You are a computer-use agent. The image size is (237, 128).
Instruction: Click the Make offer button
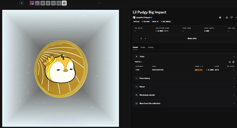(x=192, y=38)
